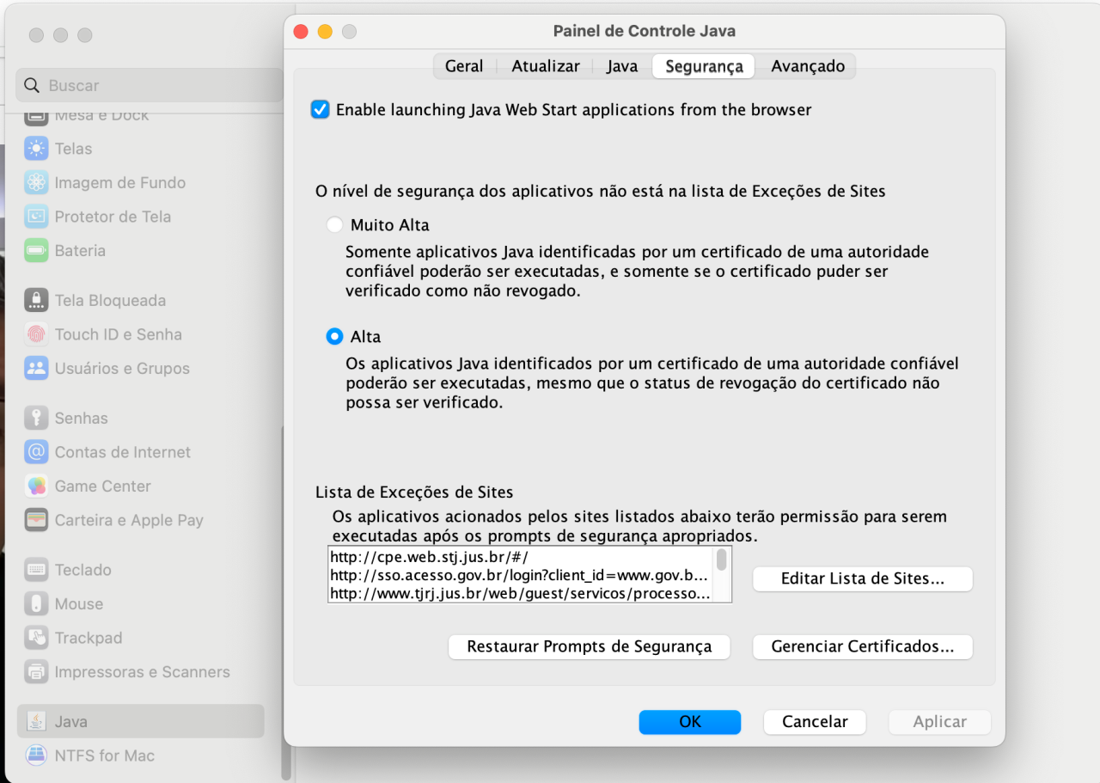Select the Segurança tab

pyautogui.click(x=704, y=66)
